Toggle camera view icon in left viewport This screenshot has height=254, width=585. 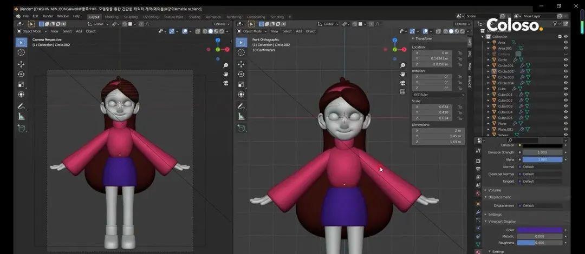226,83
